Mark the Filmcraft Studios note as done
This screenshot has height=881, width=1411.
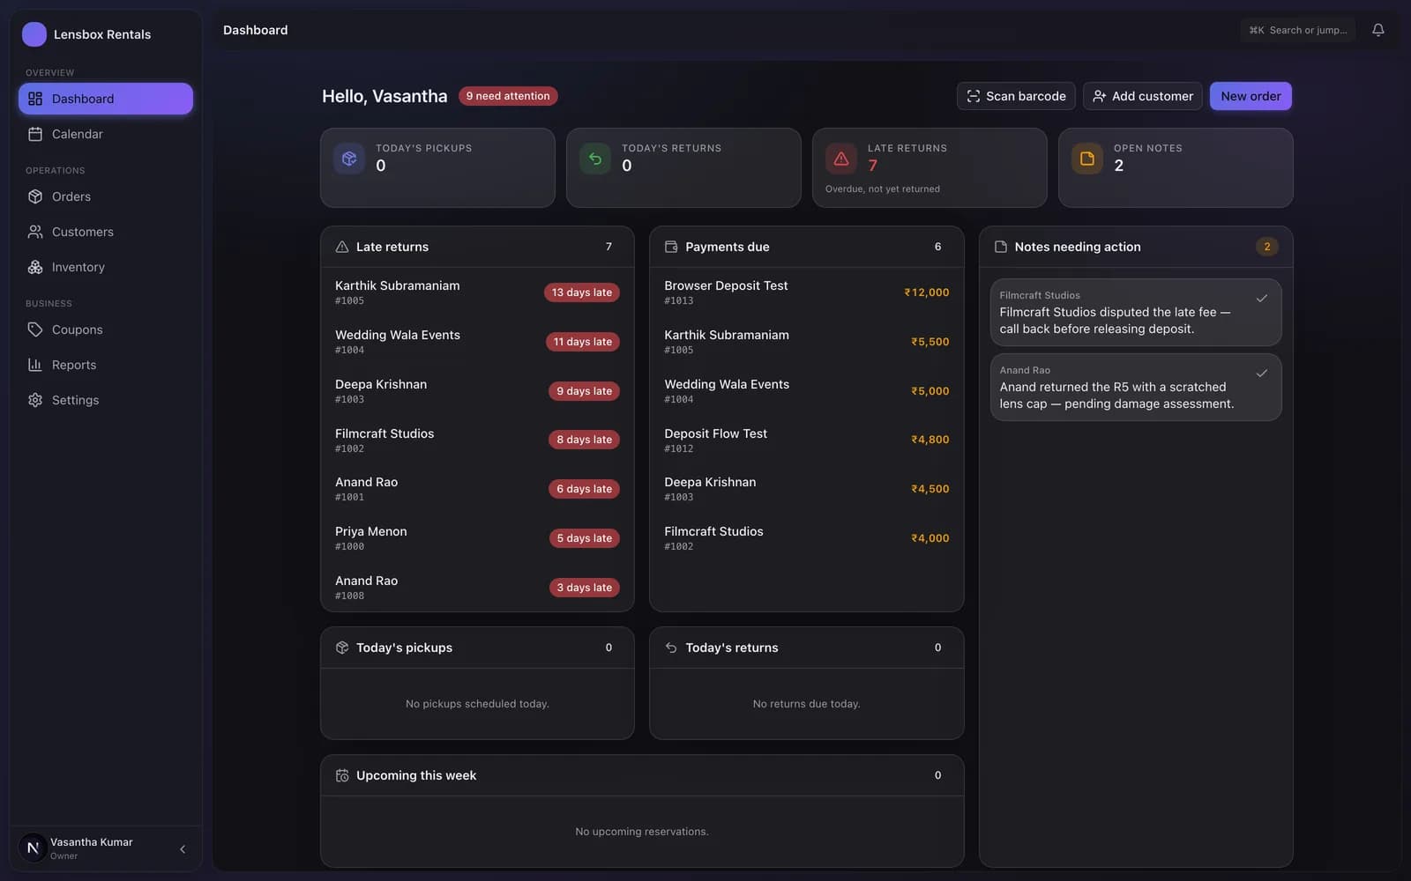pyautogui.click(x=1262, y=299)
